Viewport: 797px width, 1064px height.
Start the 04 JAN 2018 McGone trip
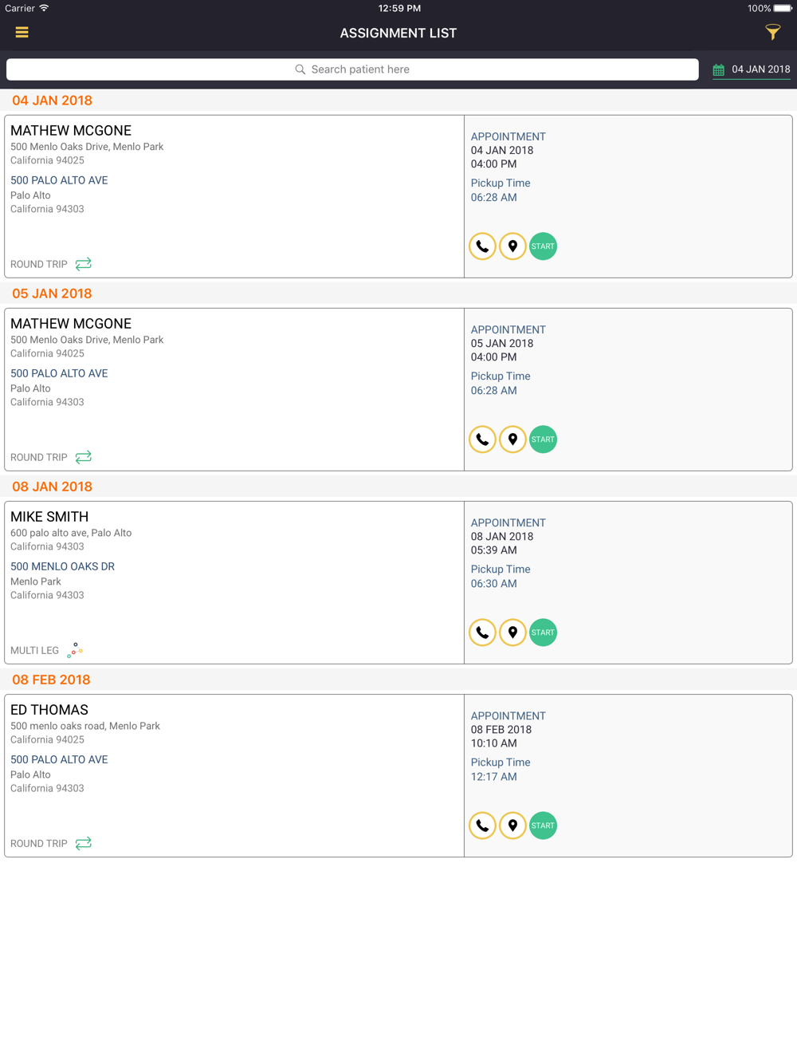[x=543, y=246]
